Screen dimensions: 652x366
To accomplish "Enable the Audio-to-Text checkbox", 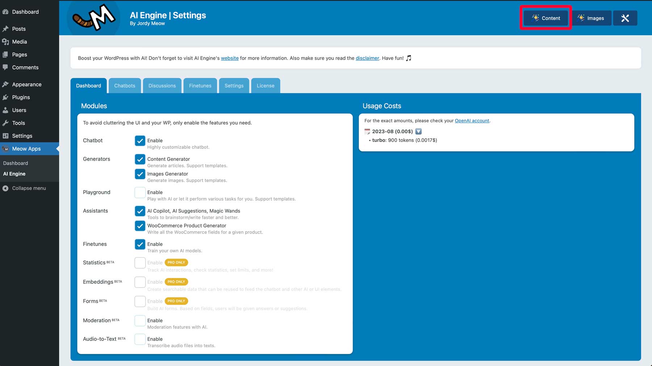I will (140, 339).
